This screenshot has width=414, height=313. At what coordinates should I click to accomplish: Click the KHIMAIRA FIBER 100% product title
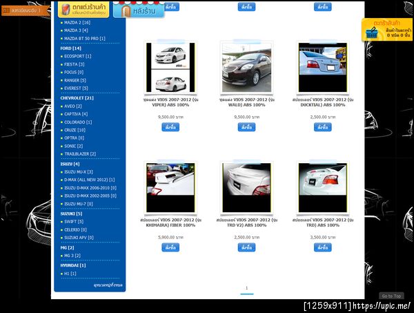[x=170, y=222]
